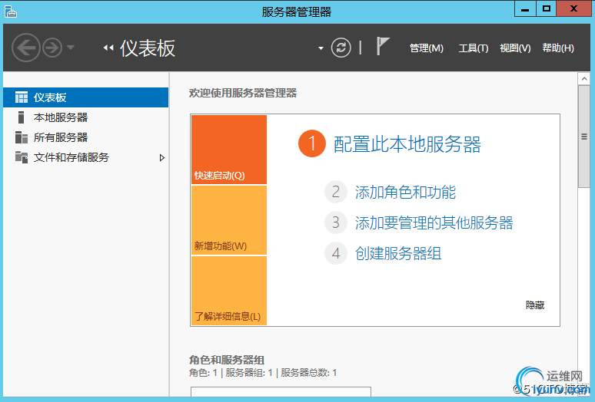Click the back navigation arrow

click(25, 48)
